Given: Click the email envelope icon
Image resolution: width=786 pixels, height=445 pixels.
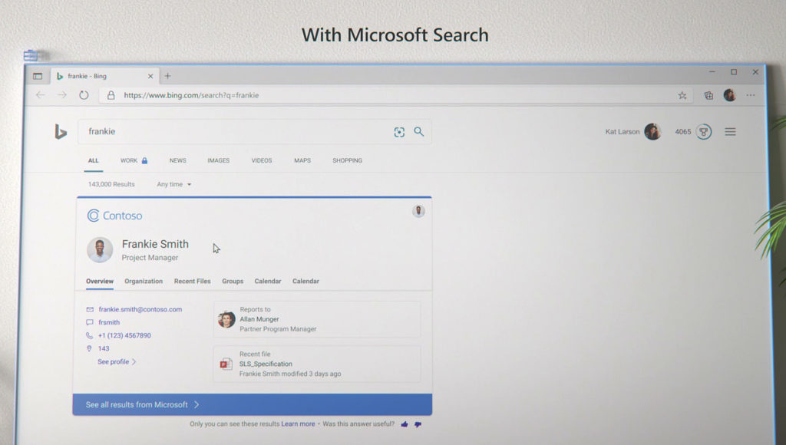Looking at the screenshot, I should coord(90,310).
